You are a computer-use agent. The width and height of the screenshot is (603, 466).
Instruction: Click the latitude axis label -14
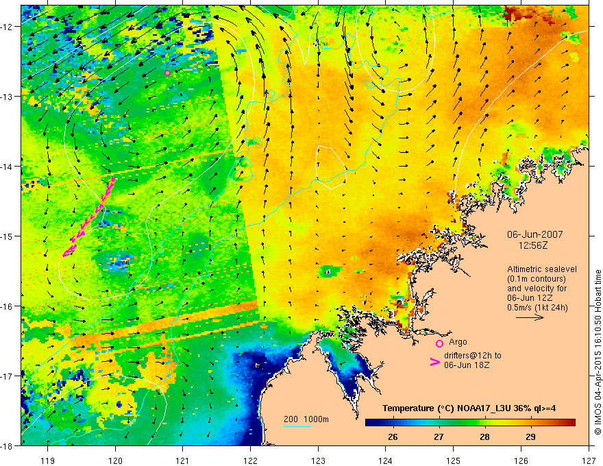(x=8, y=167)
